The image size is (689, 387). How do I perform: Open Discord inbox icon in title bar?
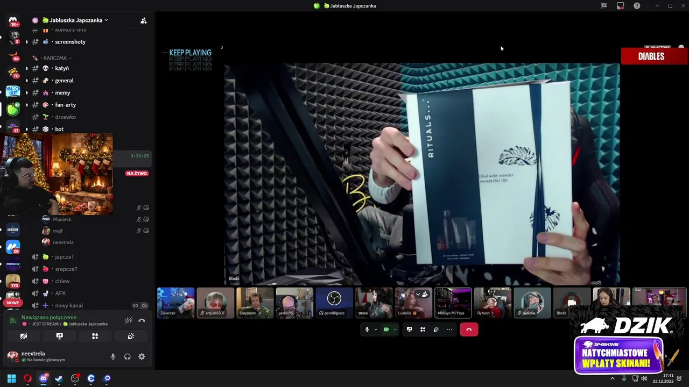[x=621, y=6]
